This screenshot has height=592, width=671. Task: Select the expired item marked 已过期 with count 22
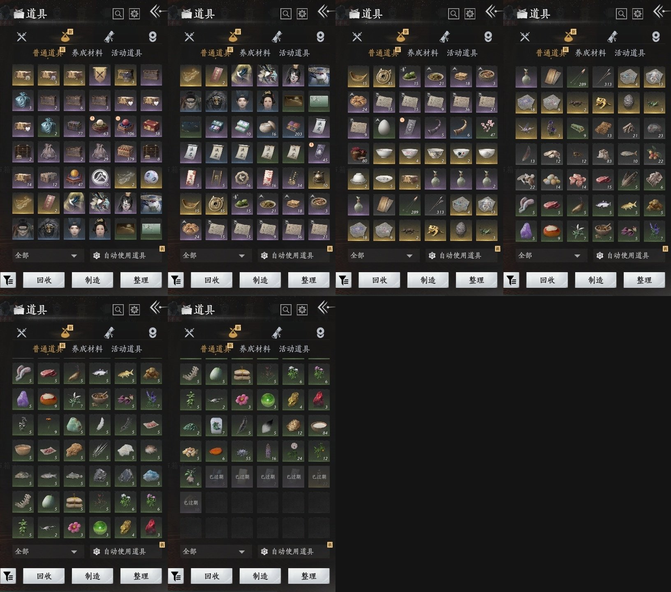coord(319,476)
